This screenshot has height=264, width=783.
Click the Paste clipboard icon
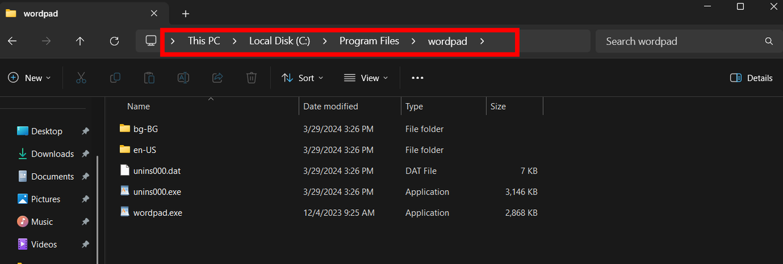pos(149,78)
